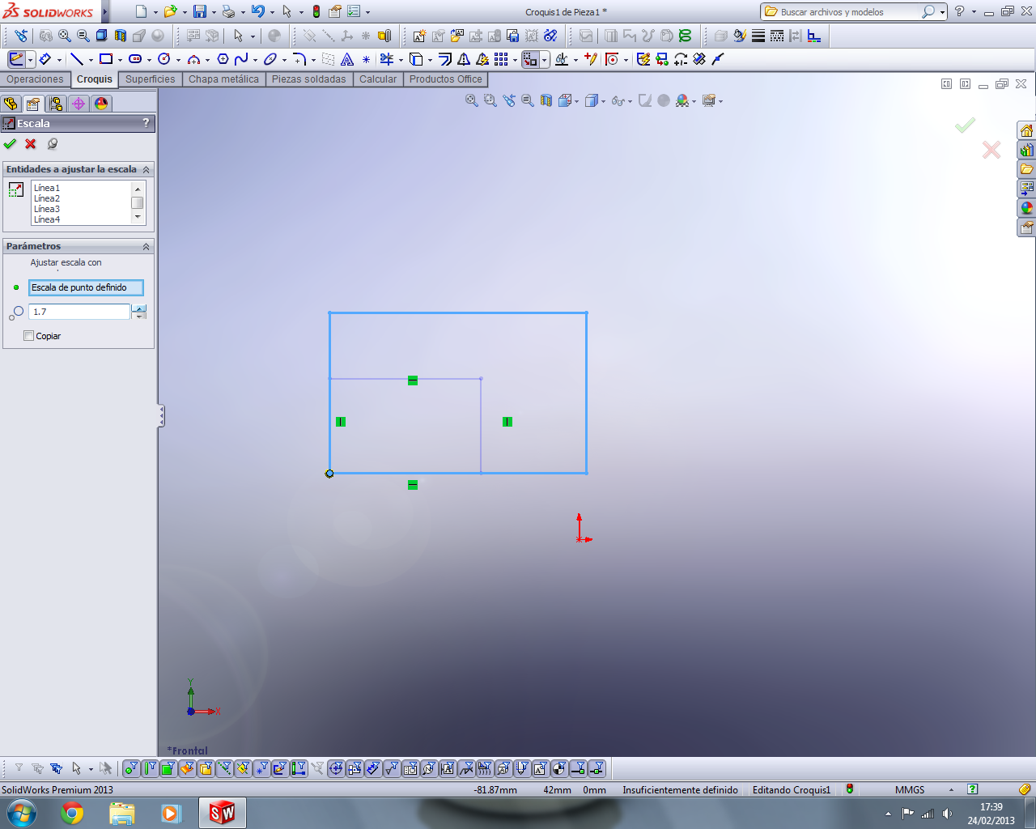Enable the Copiar checkbox
Image resolution: width=1036 pixels, height=829 pixels.
coord(29,336)
